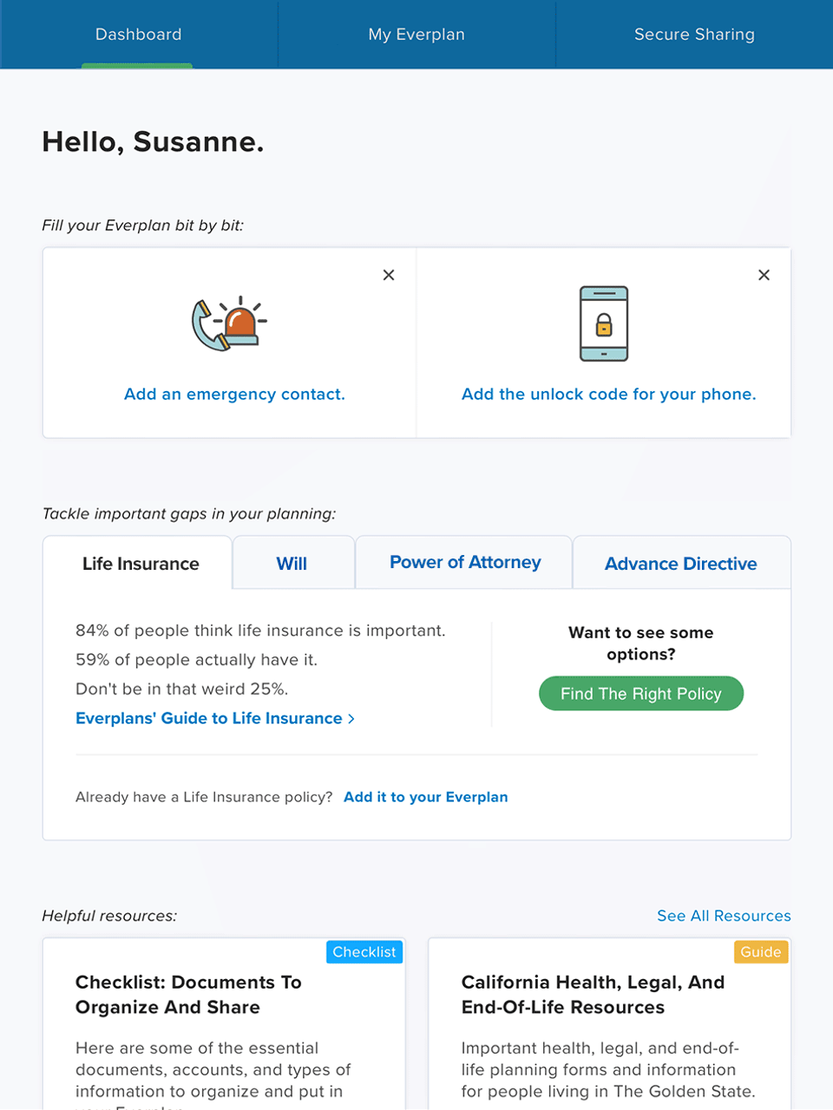Click Find The Right Policy

coord(641,693)
